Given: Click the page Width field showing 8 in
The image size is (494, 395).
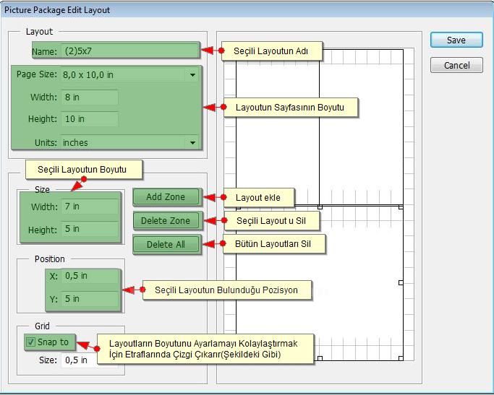Looking at the screenshot, I should [90, 97].
